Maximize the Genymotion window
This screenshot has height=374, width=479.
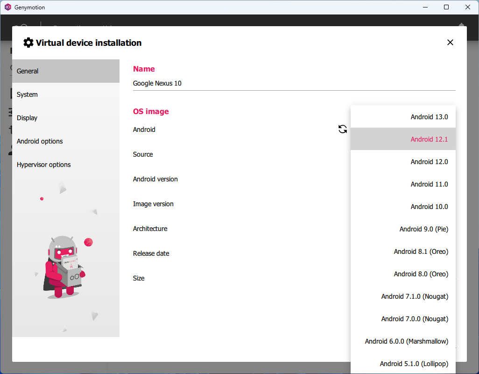point(446,7)
